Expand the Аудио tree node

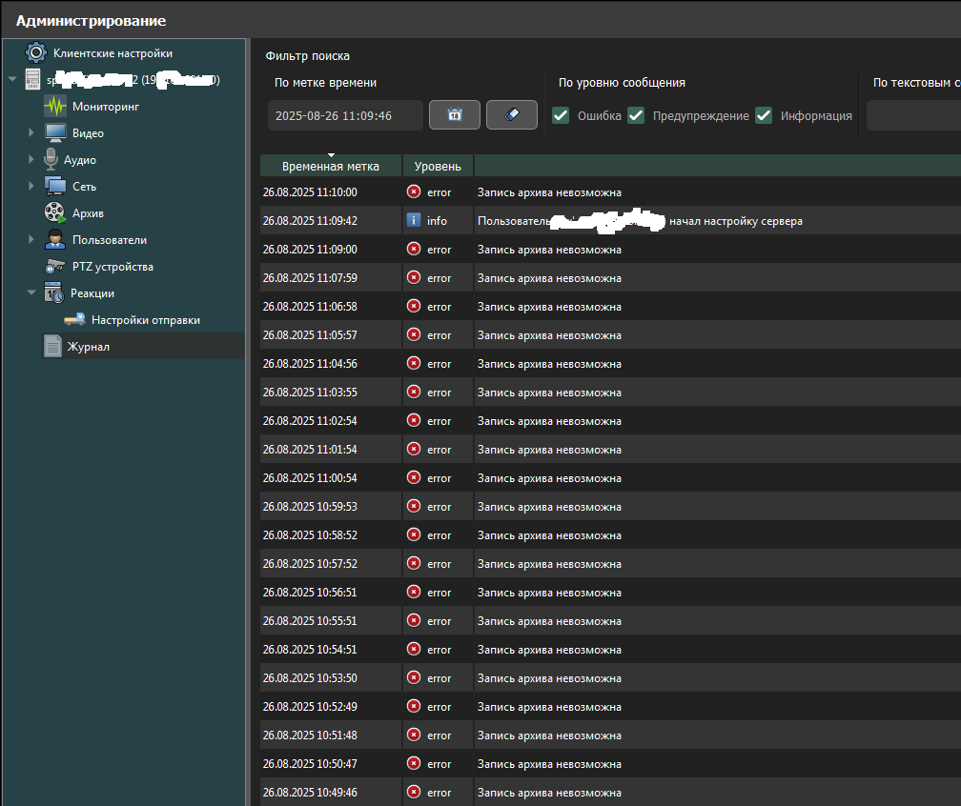tap(31, 159)
